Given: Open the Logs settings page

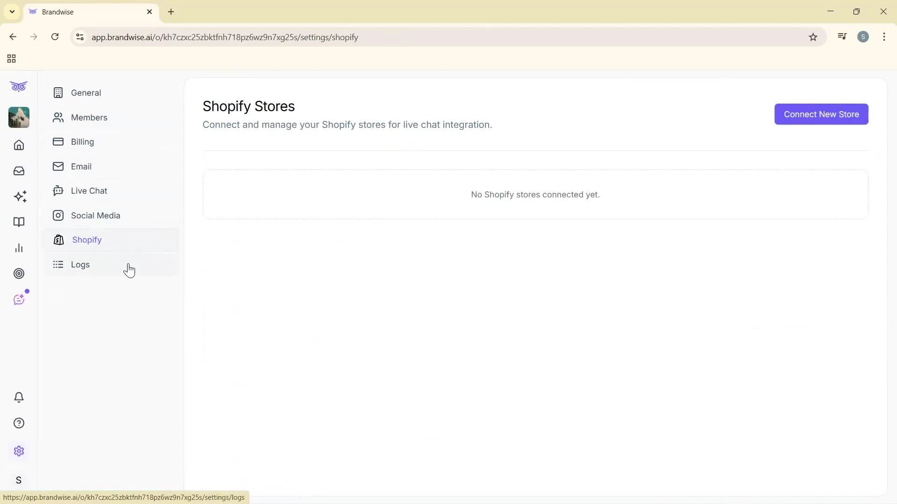Looking at the screenshot, I should (x=80, y=264).
